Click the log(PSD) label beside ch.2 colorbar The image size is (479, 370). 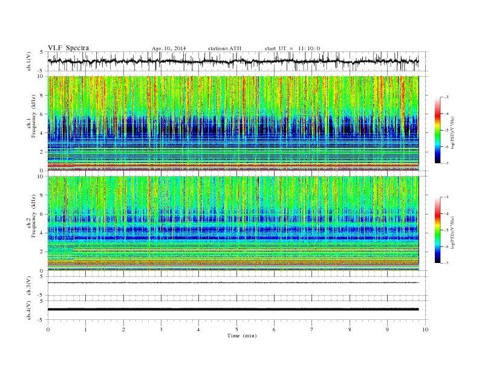pos(452,232)
